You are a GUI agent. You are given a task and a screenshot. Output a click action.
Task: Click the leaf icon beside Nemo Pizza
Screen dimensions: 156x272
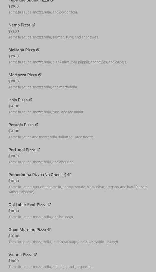33,25
